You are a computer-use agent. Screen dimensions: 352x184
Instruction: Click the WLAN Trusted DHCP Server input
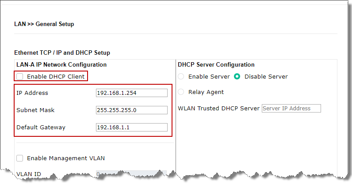click(291, 109)
